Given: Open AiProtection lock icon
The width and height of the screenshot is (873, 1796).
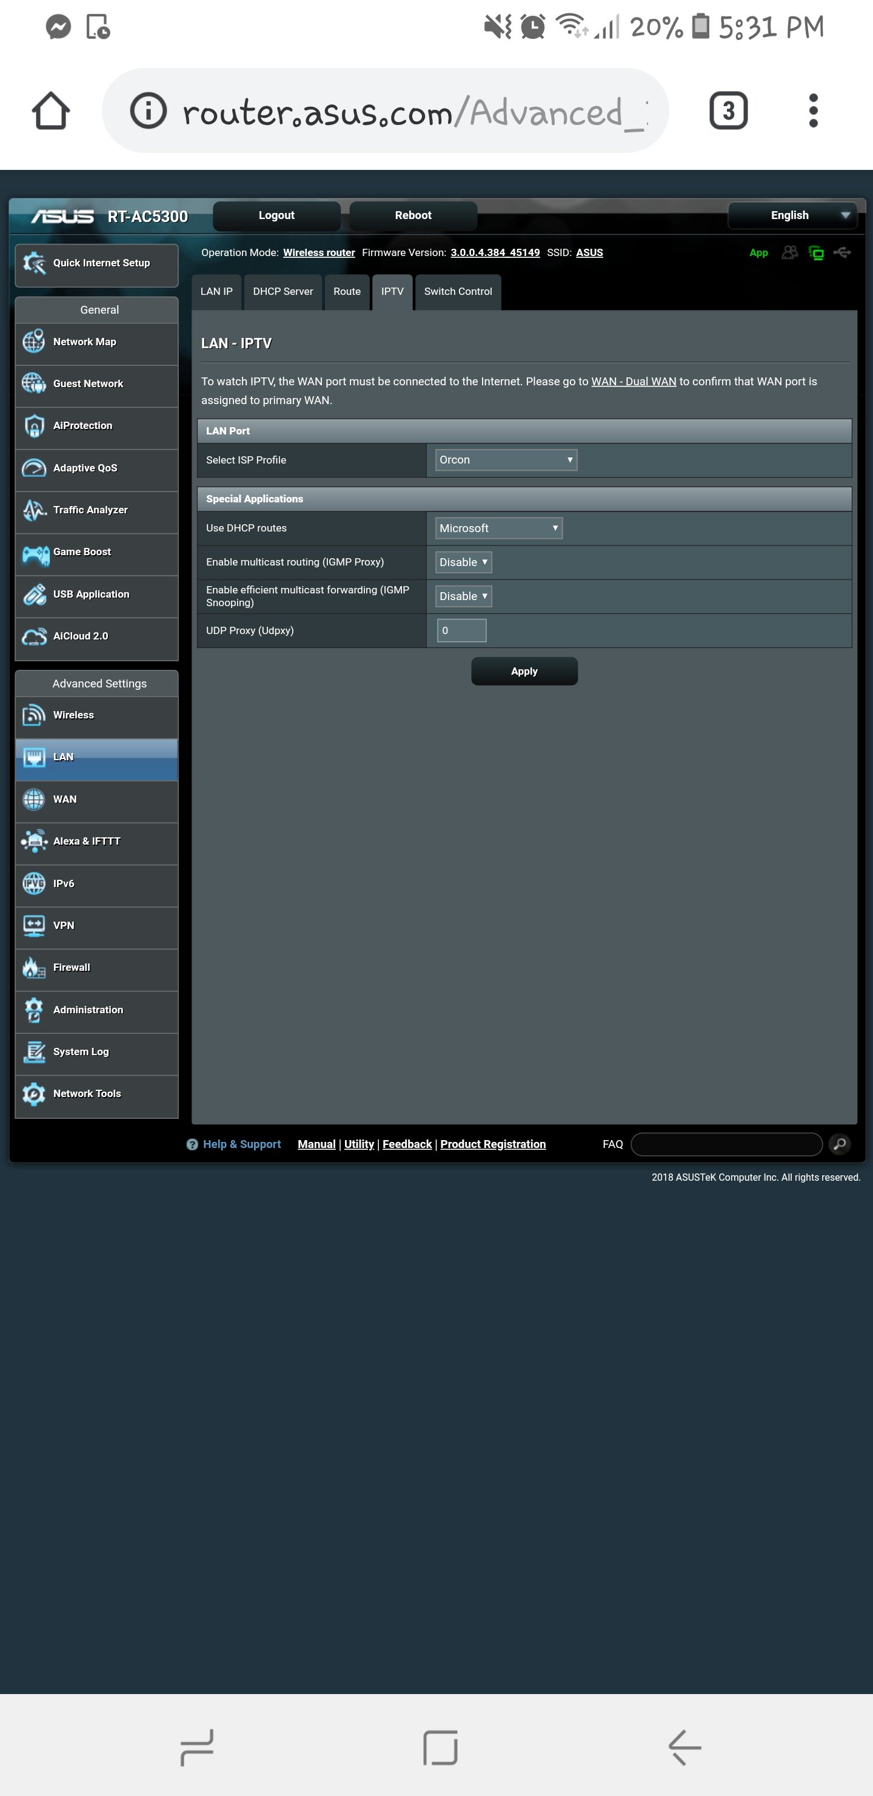Looking at the screenshot, I should (x=33, y=426).
